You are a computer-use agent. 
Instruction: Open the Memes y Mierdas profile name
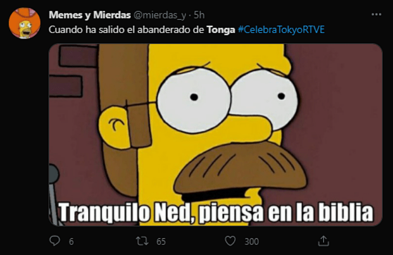tap(90, 15)
